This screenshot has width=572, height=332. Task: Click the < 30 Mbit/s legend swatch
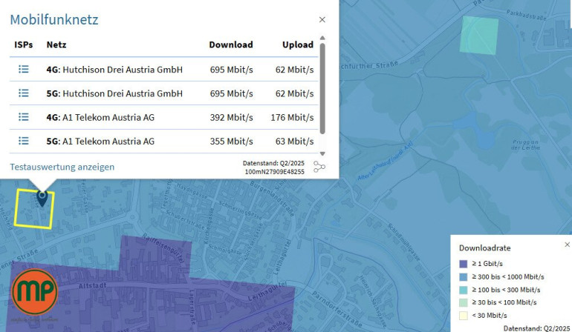(464, 315)
